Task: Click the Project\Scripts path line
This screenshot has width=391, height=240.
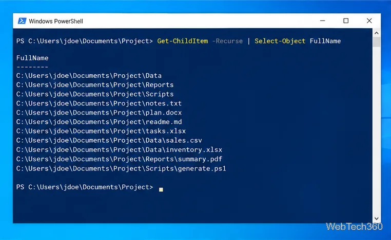Action: click(95, 94)
